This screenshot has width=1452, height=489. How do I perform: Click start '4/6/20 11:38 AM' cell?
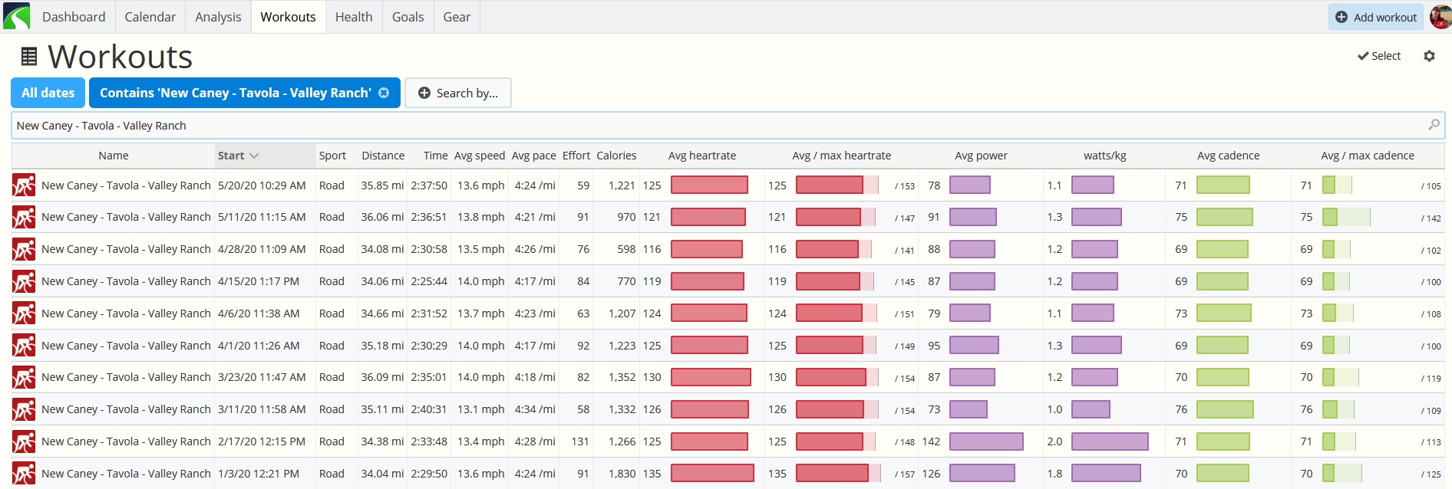259,313
